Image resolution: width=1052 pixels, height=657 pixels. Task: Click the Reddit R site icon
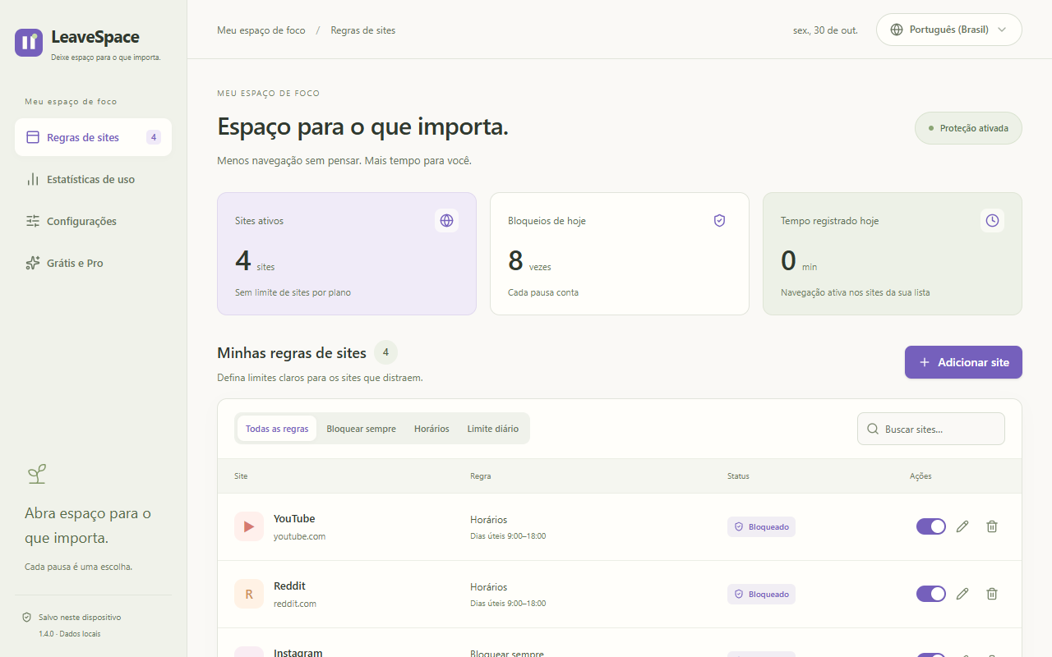[249, 594]
